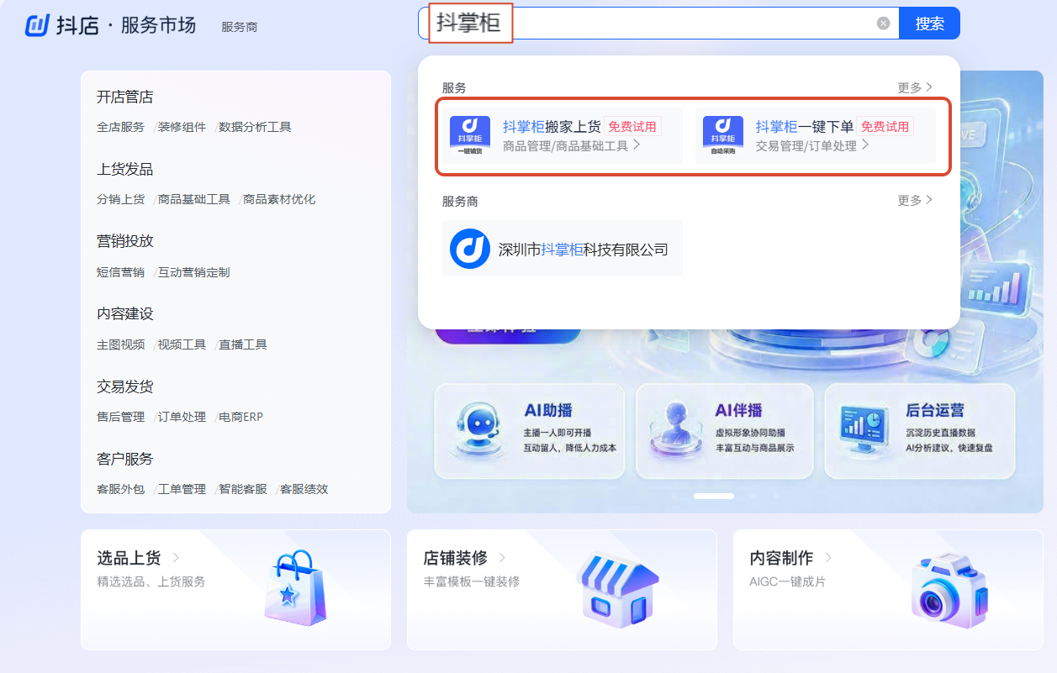The height and width of the screenshot is (673, 1057).
Task: Select the 抖掌柜一键下单 suggestion title
Action: (x=804, y=127)
